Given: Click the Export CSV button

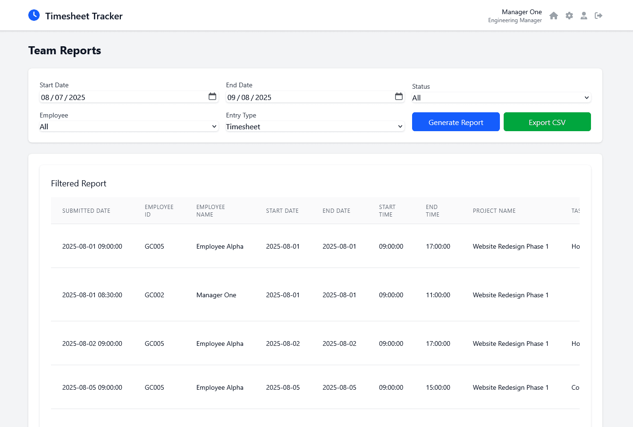Looking at the screenshot, I should pyautogui.click(x=547, y=122).
